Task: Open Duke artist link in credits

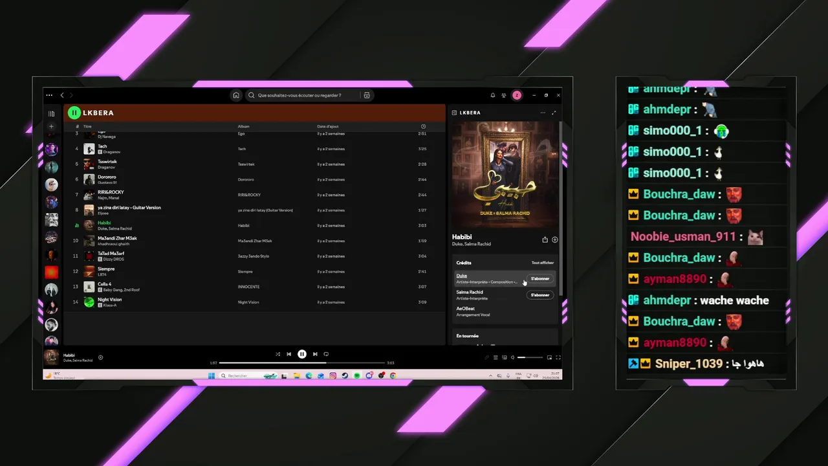Action: pyautogui.click(x=461, y=276)
